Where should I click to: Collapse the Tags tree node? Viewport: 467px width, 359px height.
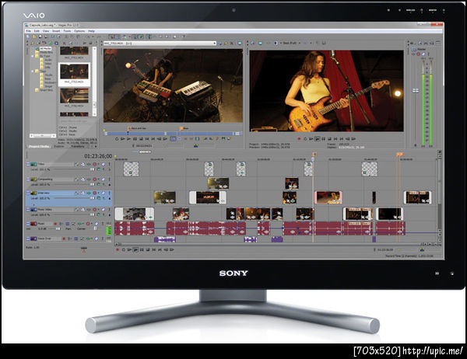click(33, 71)
